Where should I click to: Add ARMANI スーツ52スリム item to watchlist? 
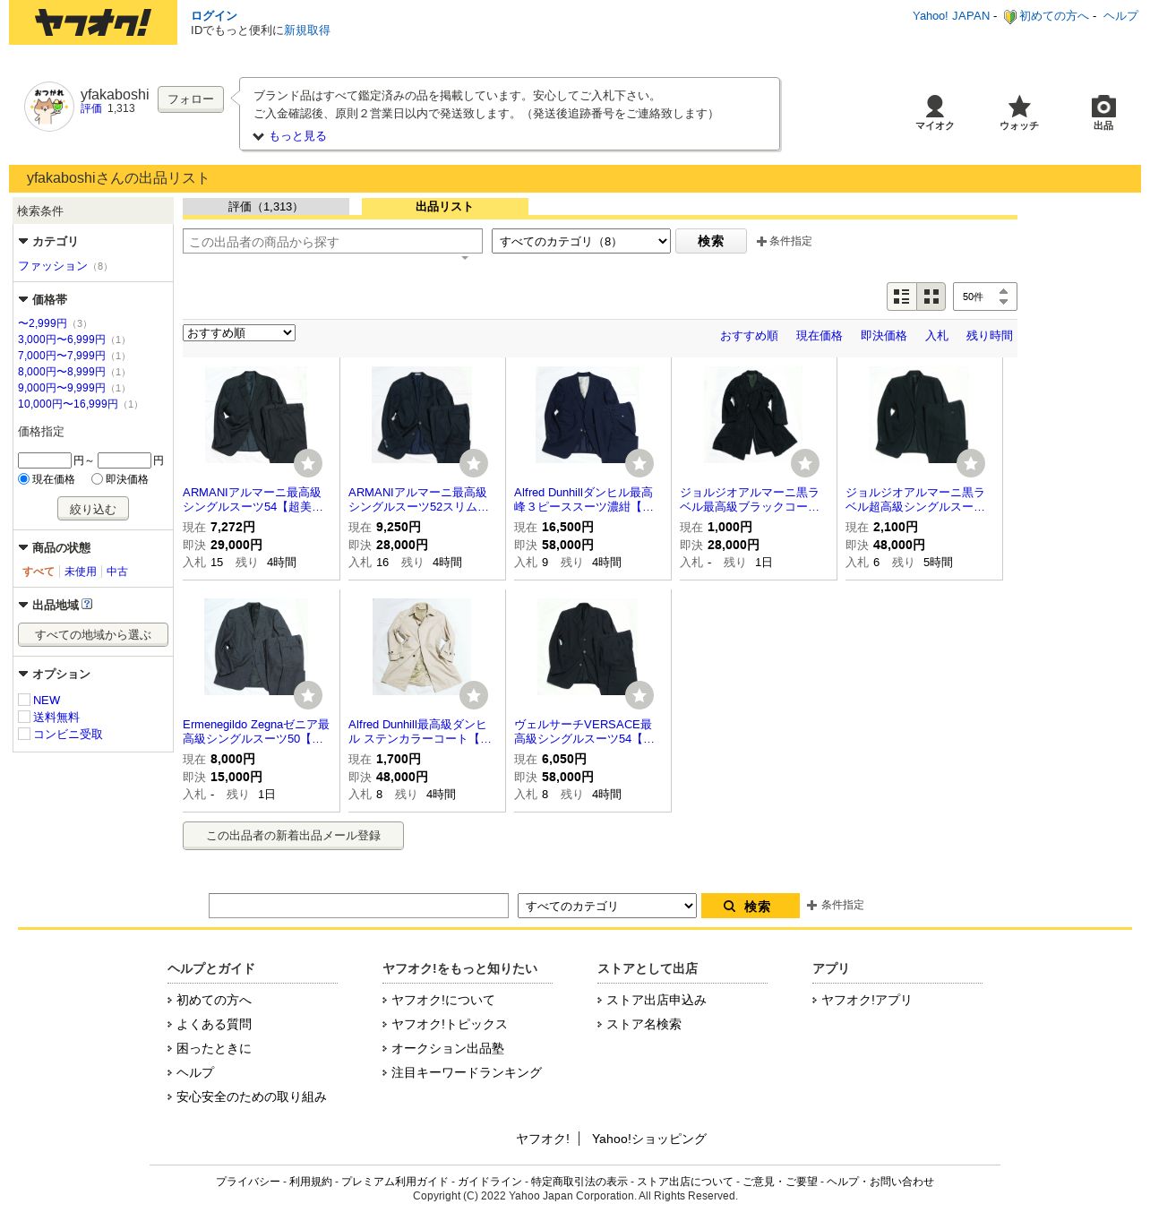coord(474,463)
